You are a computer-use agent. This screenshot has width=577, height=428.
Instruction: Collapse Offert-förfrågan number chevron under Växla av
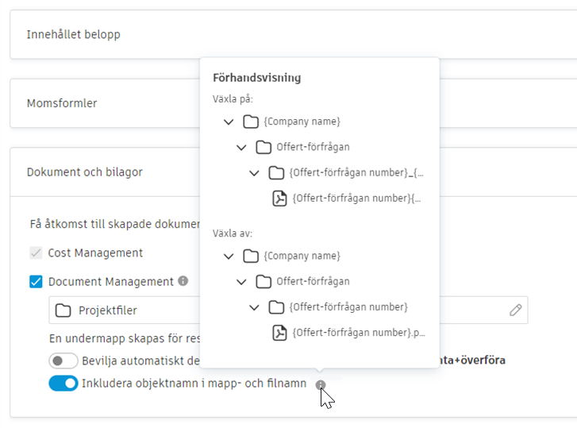[254, 307]
